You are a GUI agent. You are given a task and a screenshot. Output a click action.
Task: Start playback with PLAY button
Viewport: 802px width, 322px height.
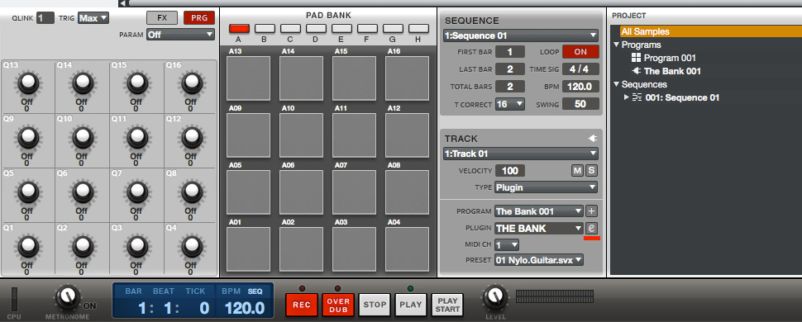pos(411,305)
